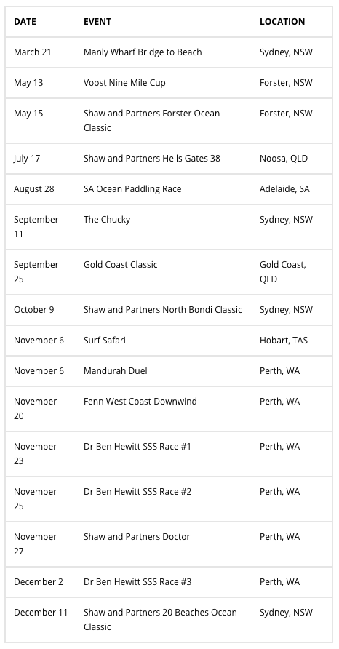Select Dr Ben Hewitt SSS Race #3
The image size is (339, 649).
point(137,582)
